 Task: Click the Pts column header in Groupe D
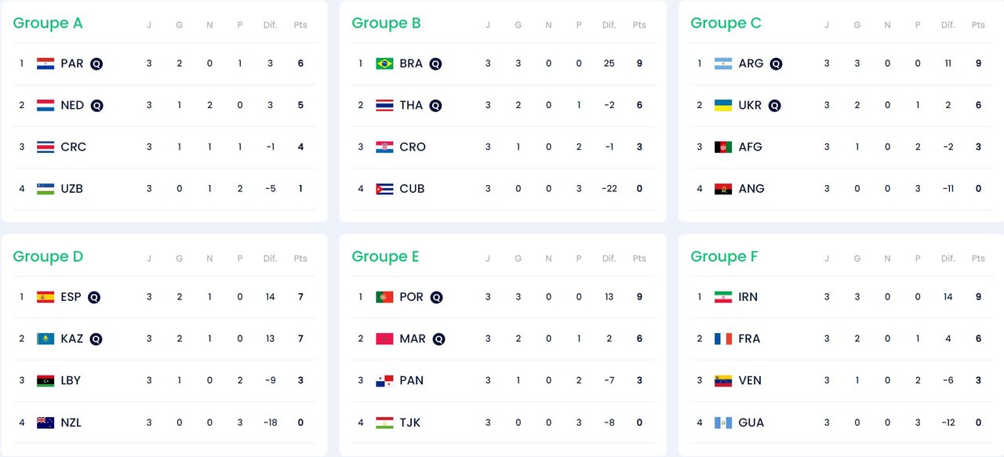tap(300, 259)
